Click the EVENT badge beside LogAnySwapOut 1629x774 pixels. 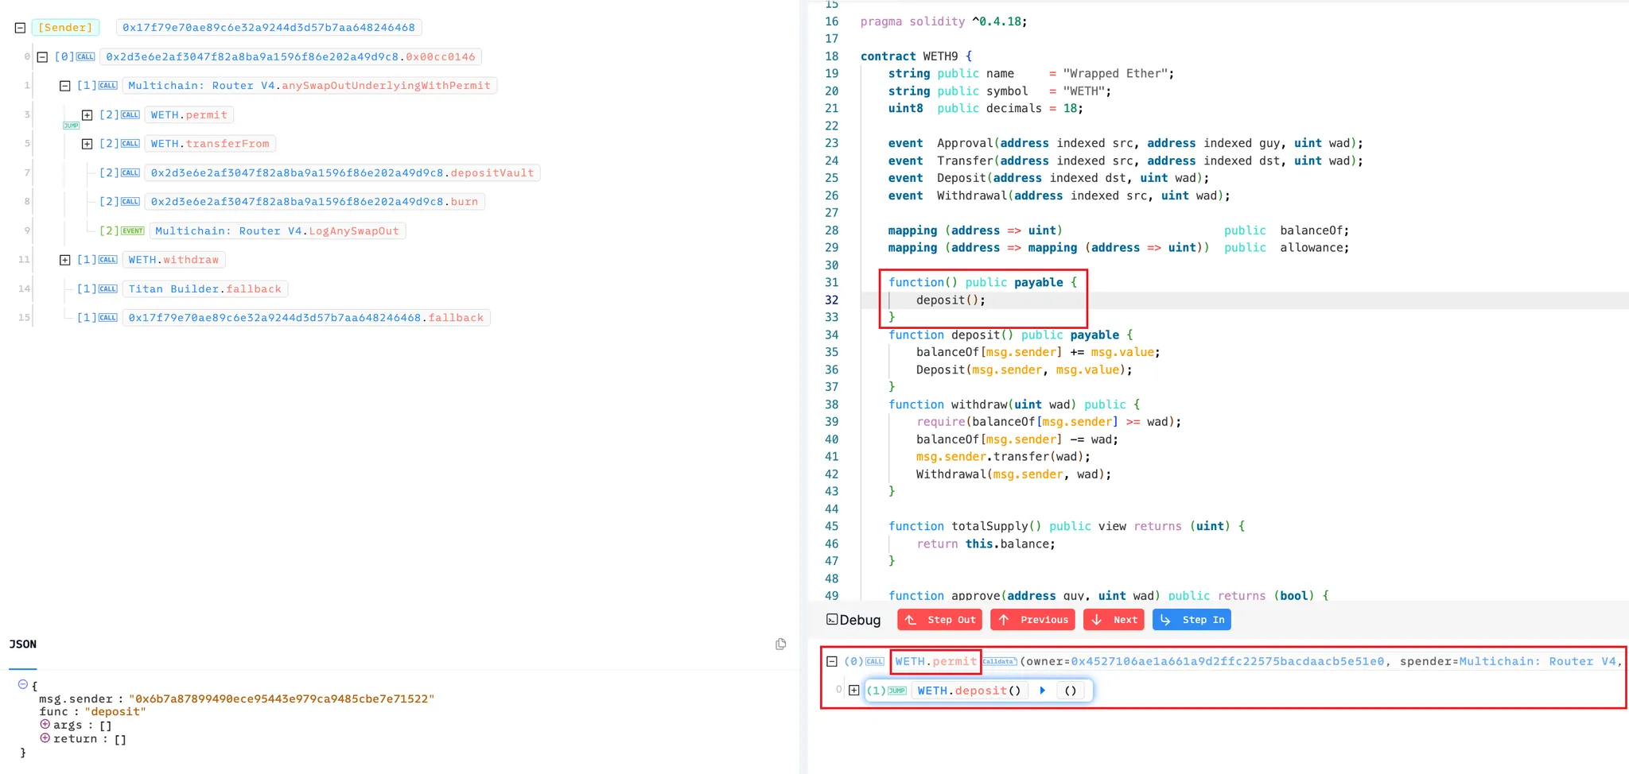(133, 231)
